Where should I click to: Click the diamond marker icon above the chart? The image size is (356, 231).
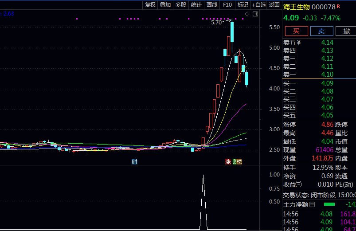[x=247, y=14]
